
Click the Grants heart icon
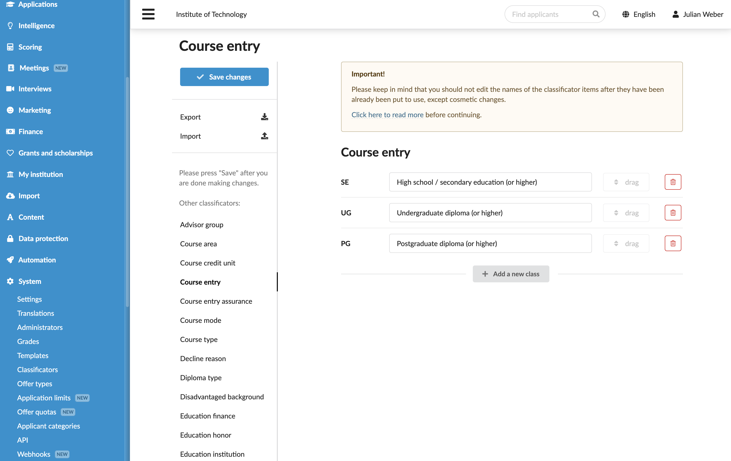(10, 153)
